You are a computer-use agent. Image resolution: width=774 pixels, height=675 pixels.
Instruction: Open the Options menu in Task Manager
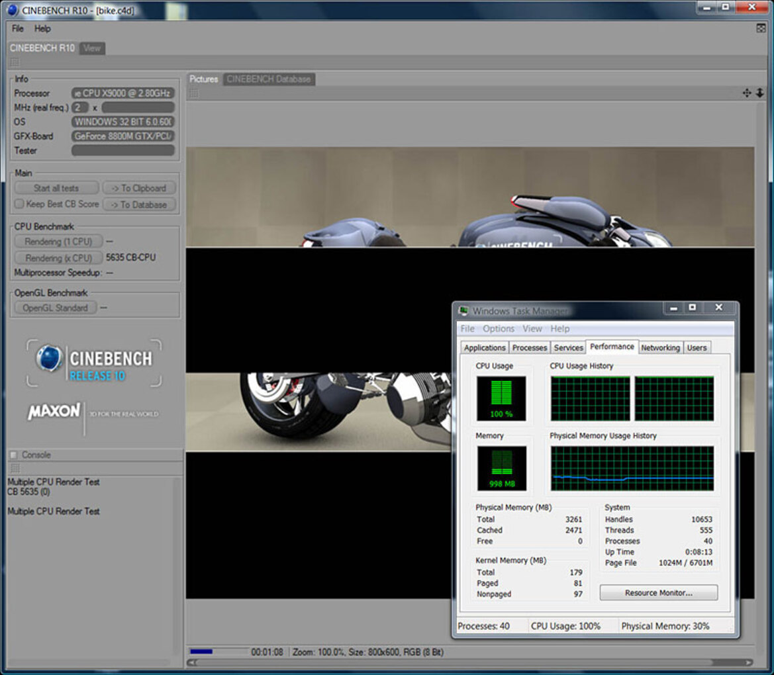click(x=499, y=328)
